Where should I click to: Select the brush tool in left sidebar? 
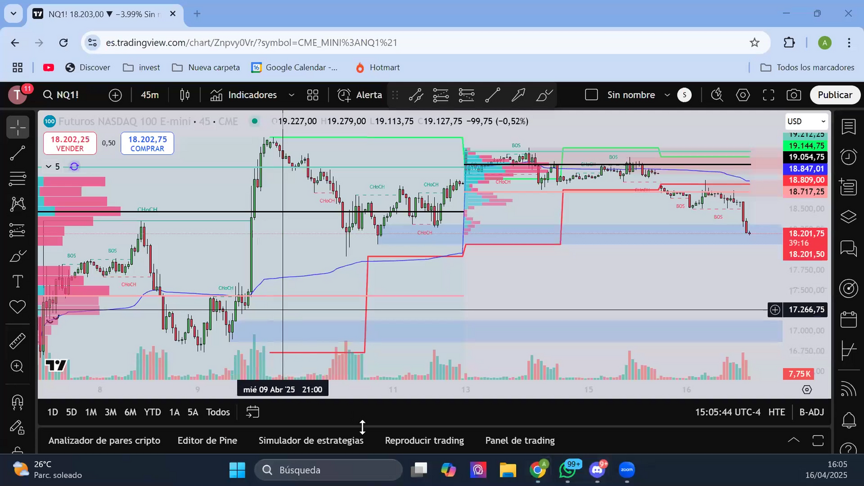(18, 256)
